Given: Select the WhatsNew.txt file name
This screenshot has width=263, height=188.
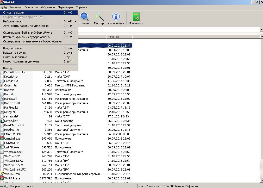Looking at the screenshot, I should click(13, 152).
